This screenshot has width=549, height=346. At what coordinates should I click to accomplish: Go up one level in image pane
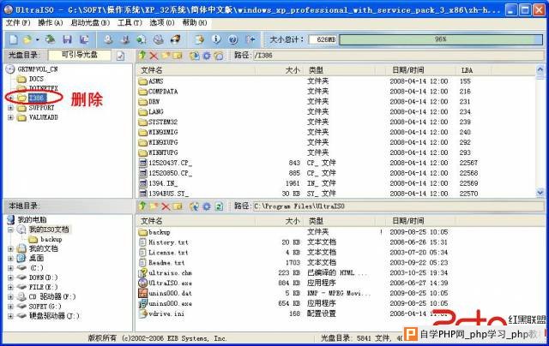pos(142,55)
